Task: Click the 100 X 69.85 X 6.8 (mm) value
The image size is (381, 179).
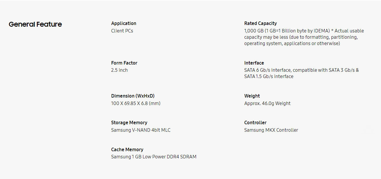Action: point(136,103)
